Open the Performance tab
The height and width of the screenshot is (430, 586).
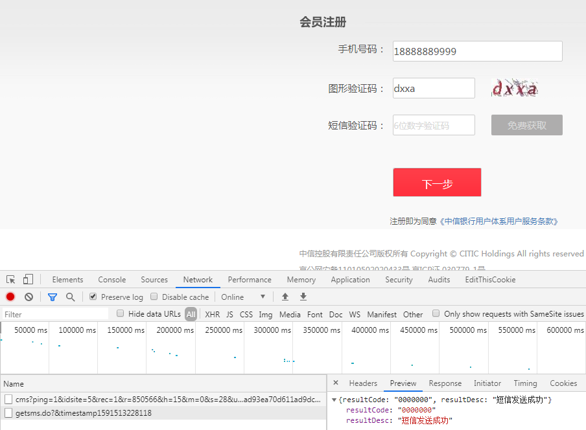click(x=250, y=280)
